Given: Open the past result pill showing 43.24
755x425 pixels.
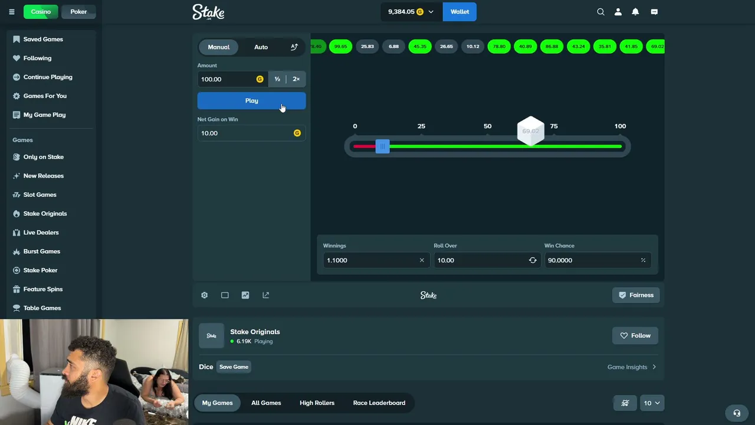Looking at the screenshot, I should pos(578,47).
